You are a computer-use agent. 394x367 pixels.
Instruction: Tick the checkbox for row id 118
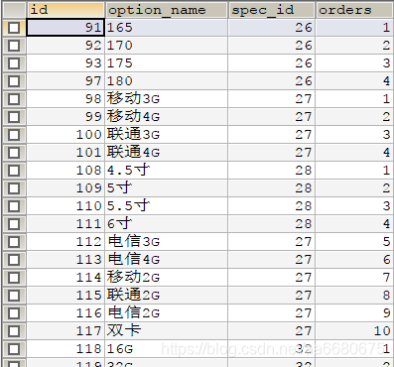[x=14, y=349]
